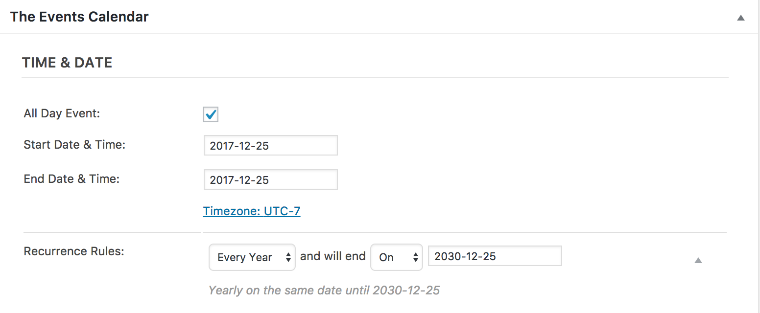
Task: Click the 'and will end' text
Action: pyautogui.click(x=333, y=256)
